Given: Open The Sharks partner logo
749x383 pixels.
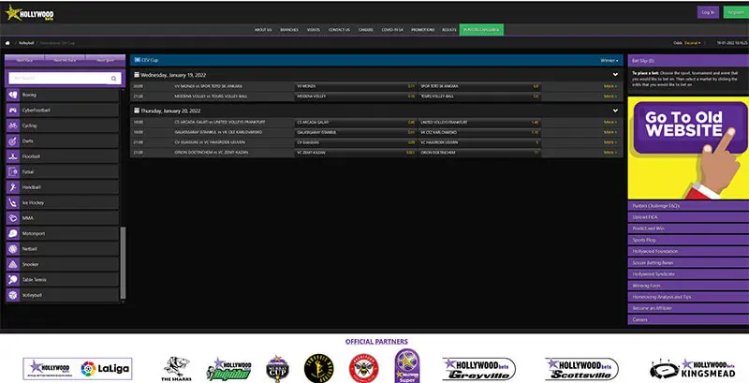Looking at the screenshot, I should pyautogui.click(x=177, y=369).
